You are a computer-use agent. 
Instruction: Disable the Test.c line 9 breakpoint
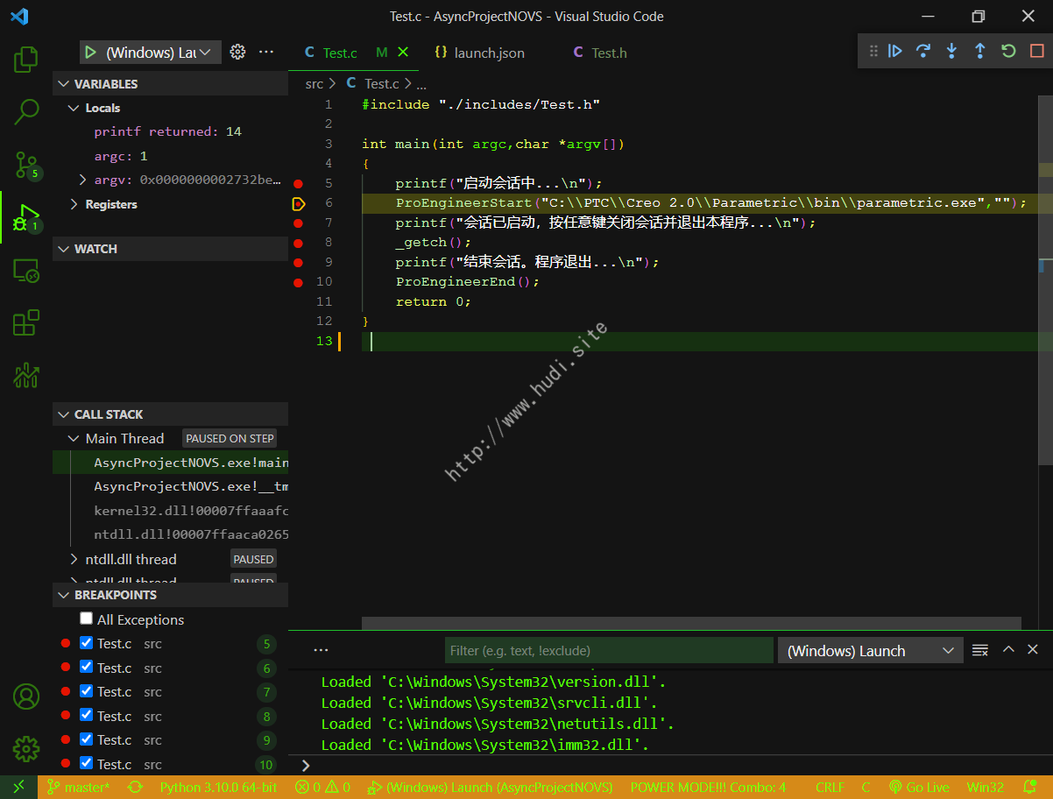[x=86, y=739]
